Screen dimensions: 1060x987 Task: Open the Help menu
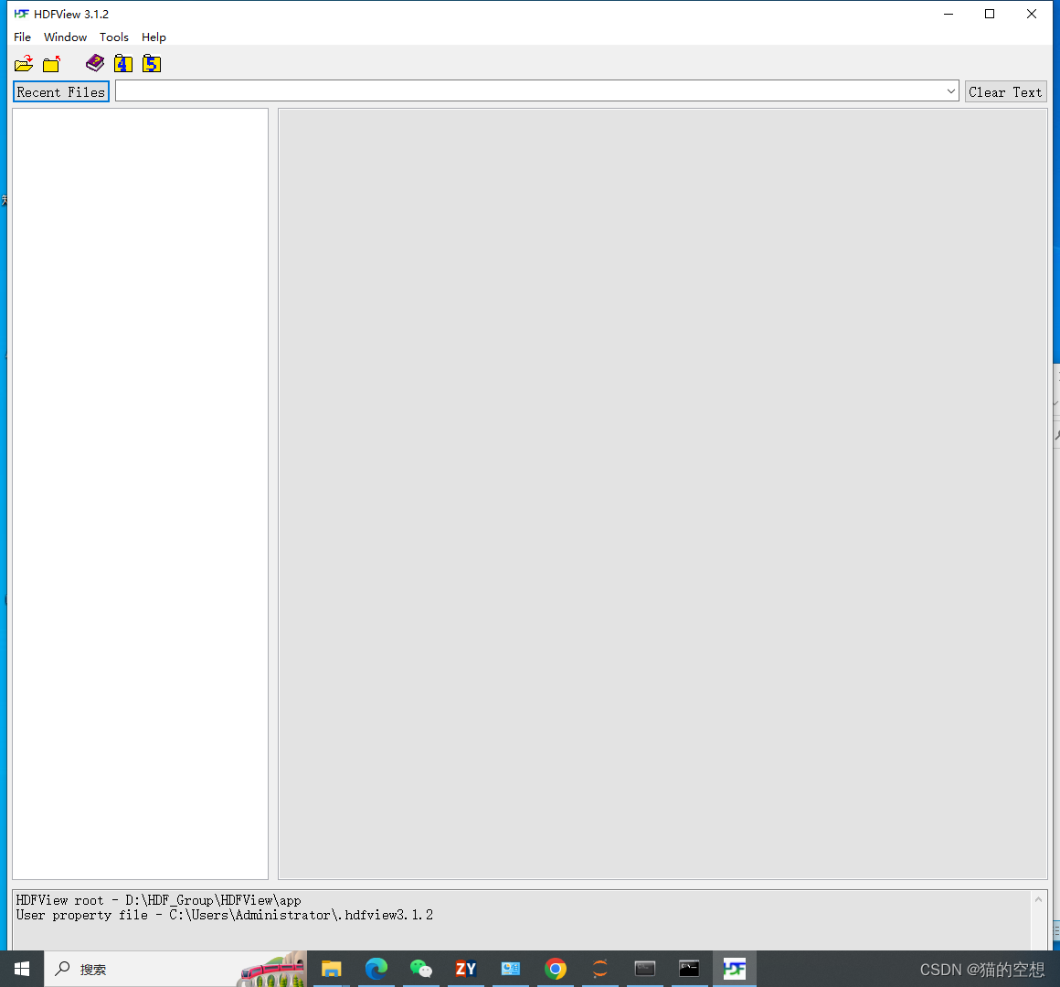point(154,37)
